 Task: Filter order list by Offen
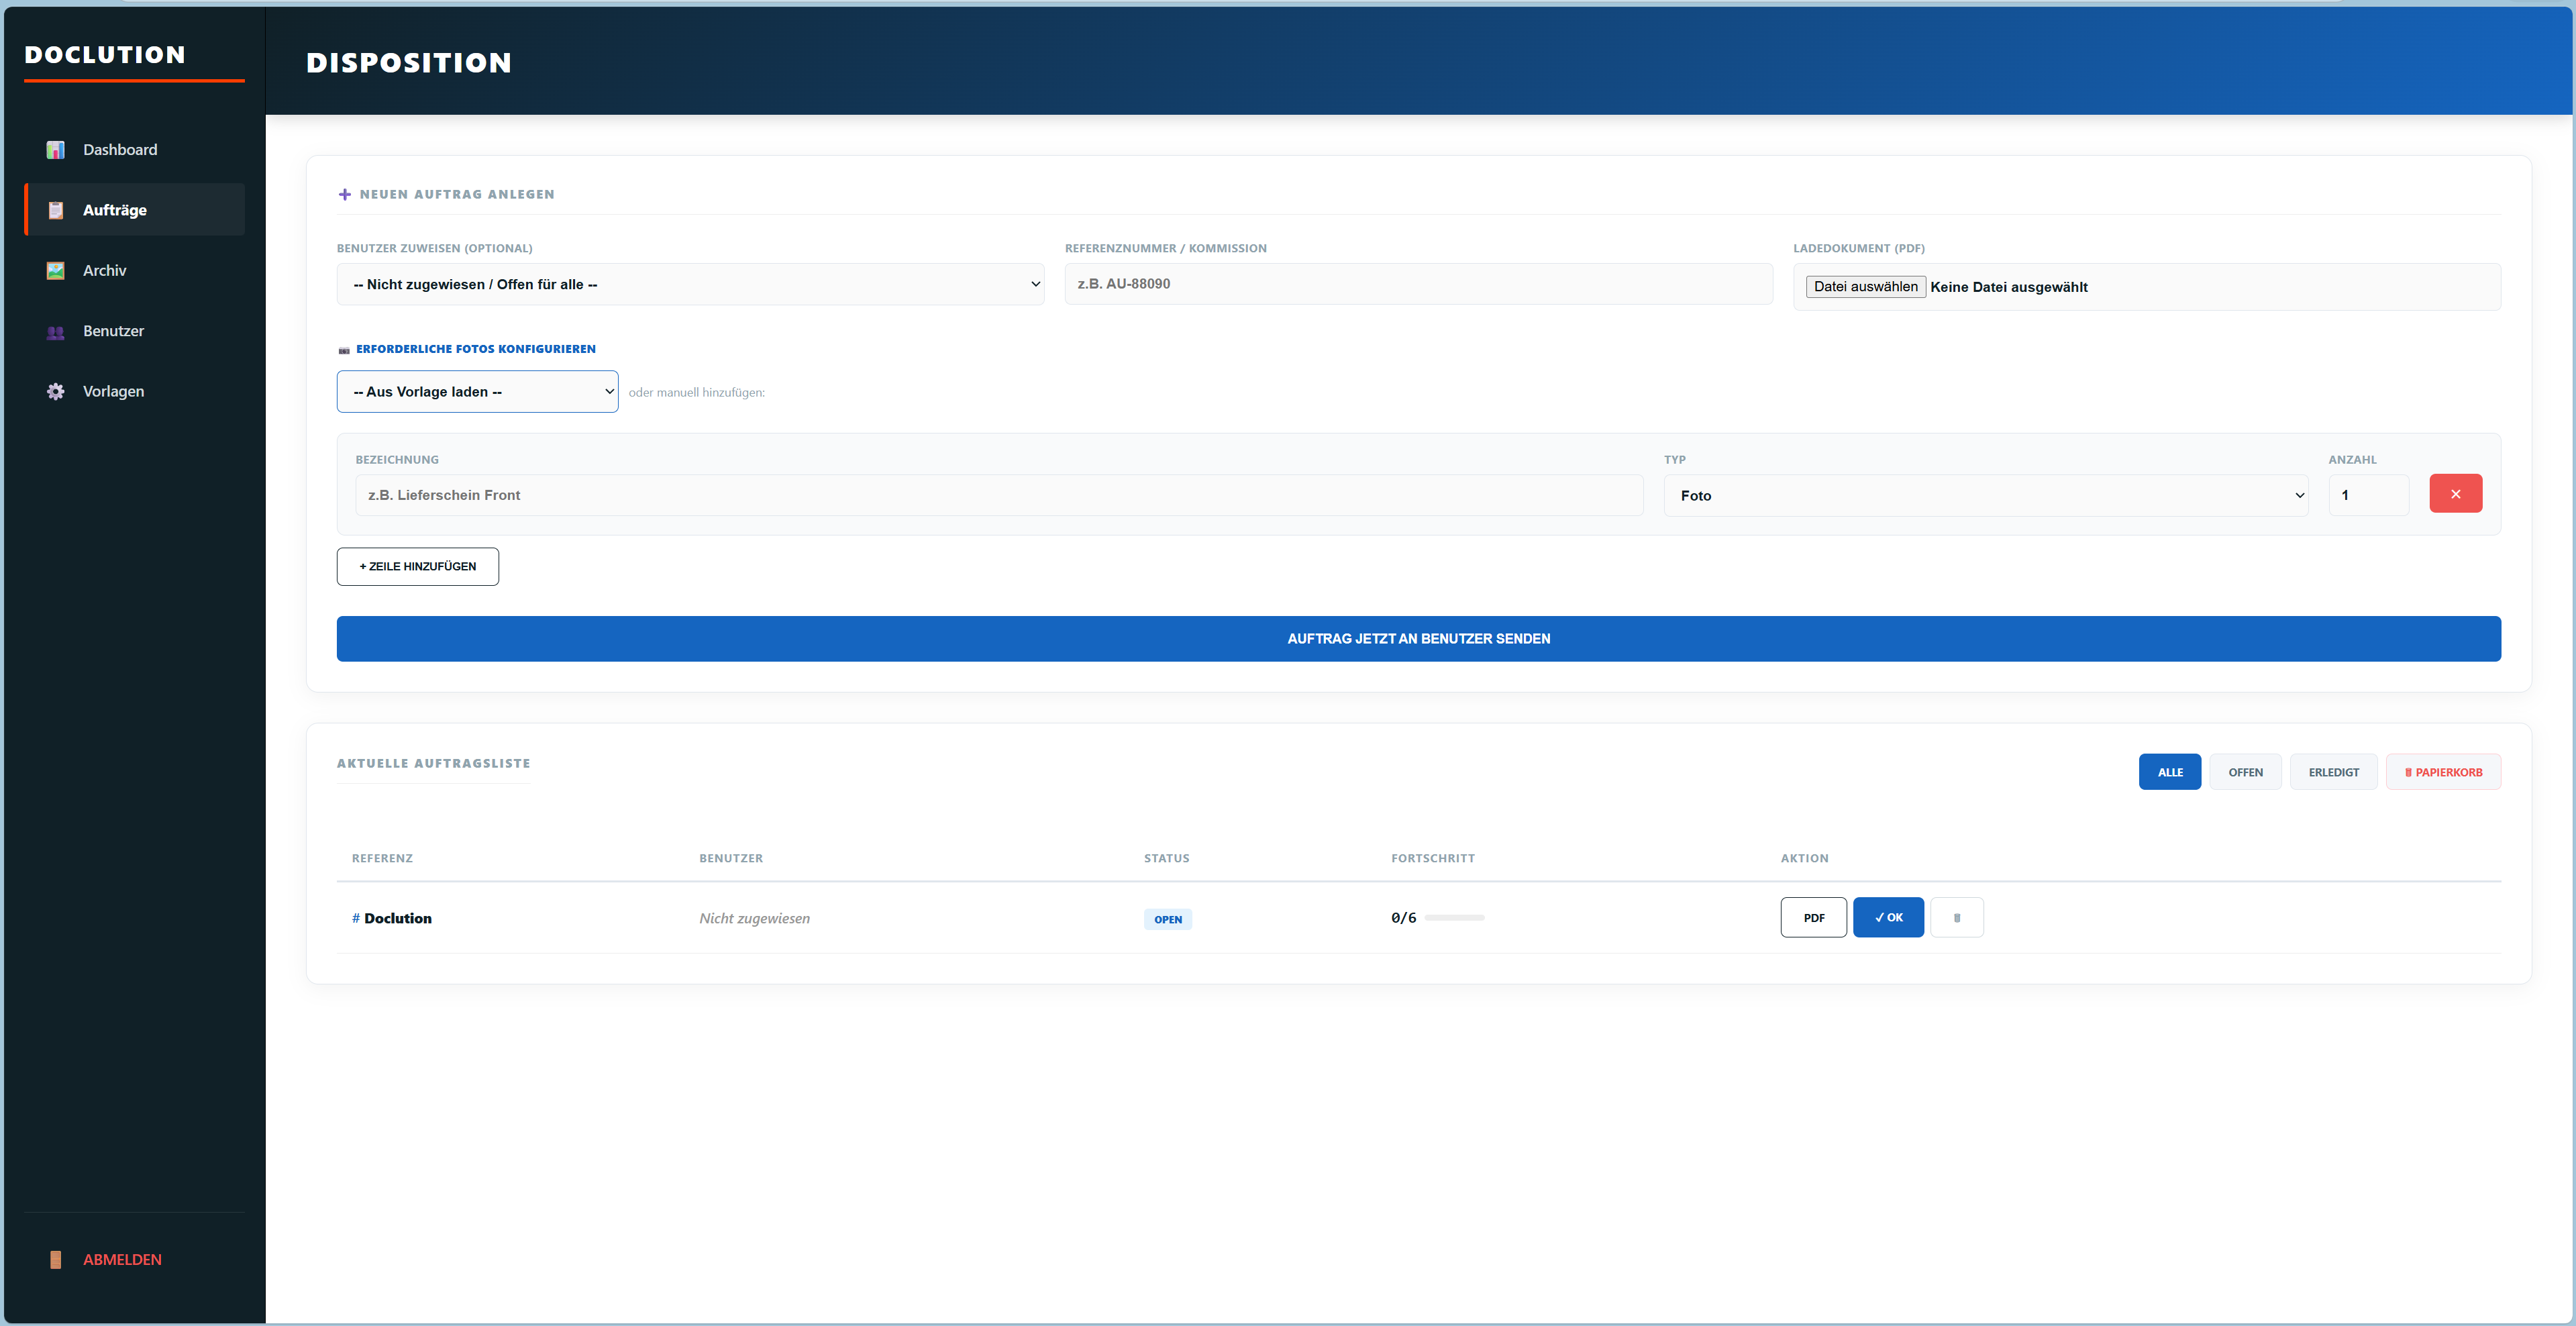(x=2245, y=772)
